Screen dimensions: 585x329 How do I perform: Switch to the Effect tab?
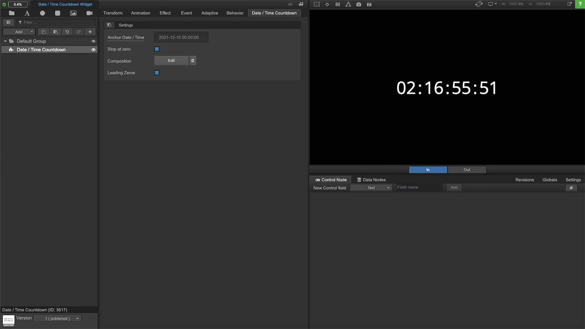pos(165,13)
